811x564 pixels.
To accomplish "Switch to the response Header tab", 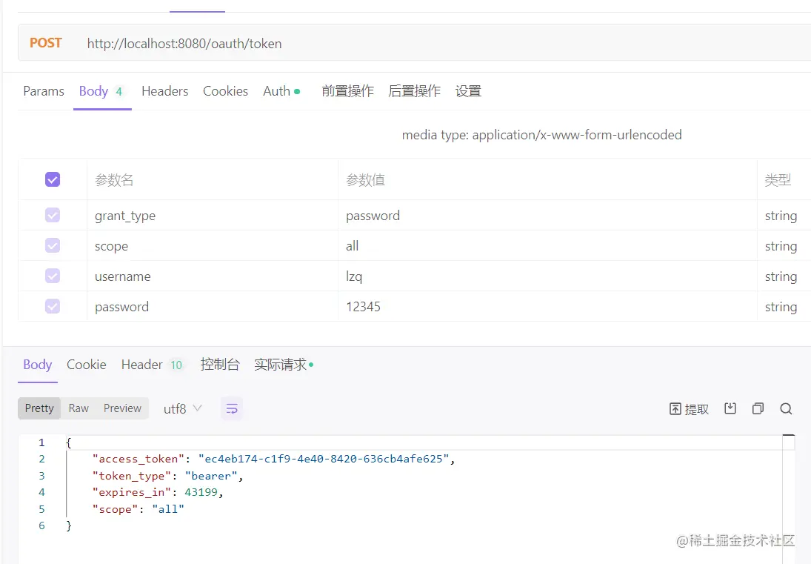I will [x=152, y=365].
